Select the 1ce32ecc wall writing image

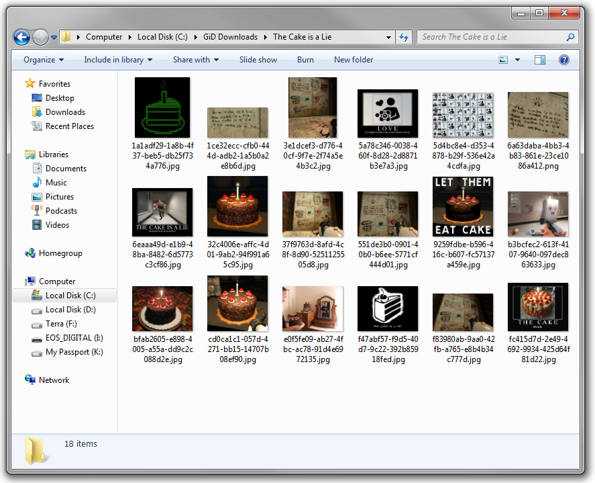click(237, 122)
